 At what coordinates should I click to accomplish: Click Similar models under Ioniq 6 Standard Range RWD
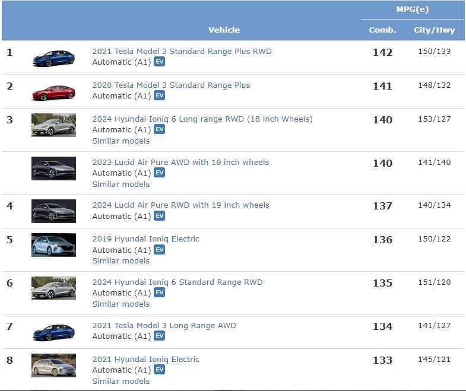(x=121, y=304)
